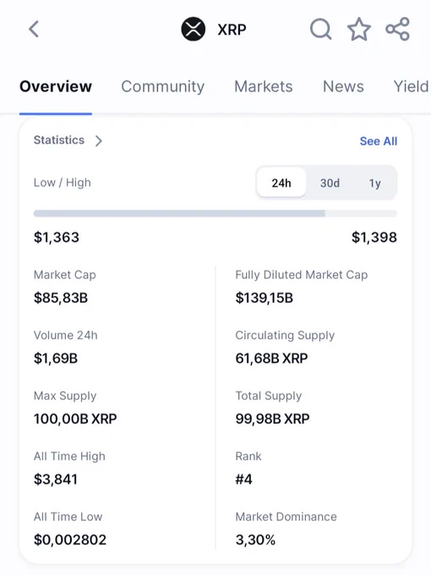Open the News tab
The width and height of the screenshot is (431, 575).
(x=343, y=86)
